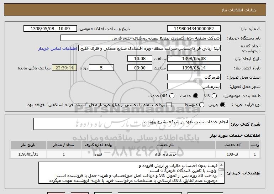Click the تعداد / مقدار column header
The width and height of the screenshot is (274, 194).
[64, 145]
